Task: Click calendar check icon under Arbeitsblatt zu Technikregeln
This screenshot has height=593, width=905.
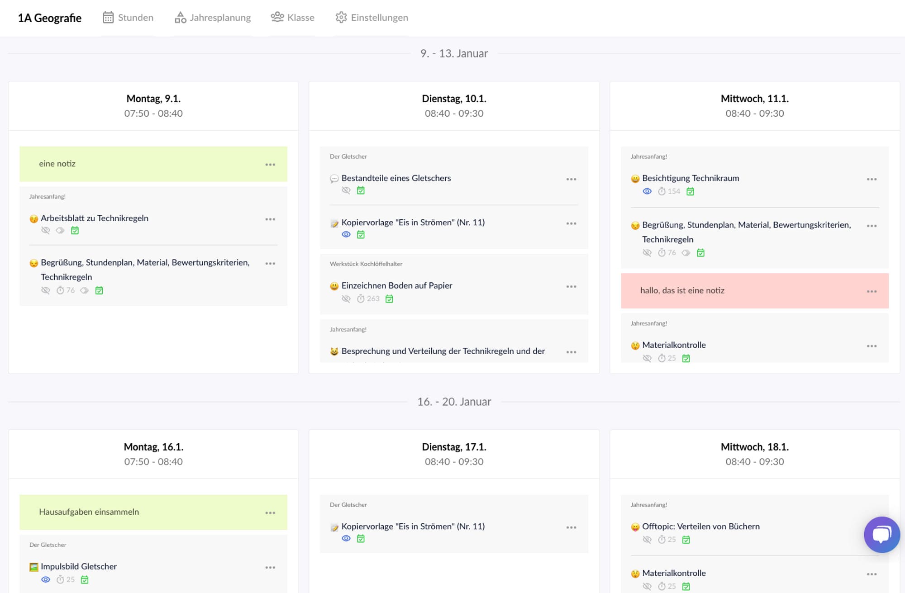Action: [x=75, y=231]
